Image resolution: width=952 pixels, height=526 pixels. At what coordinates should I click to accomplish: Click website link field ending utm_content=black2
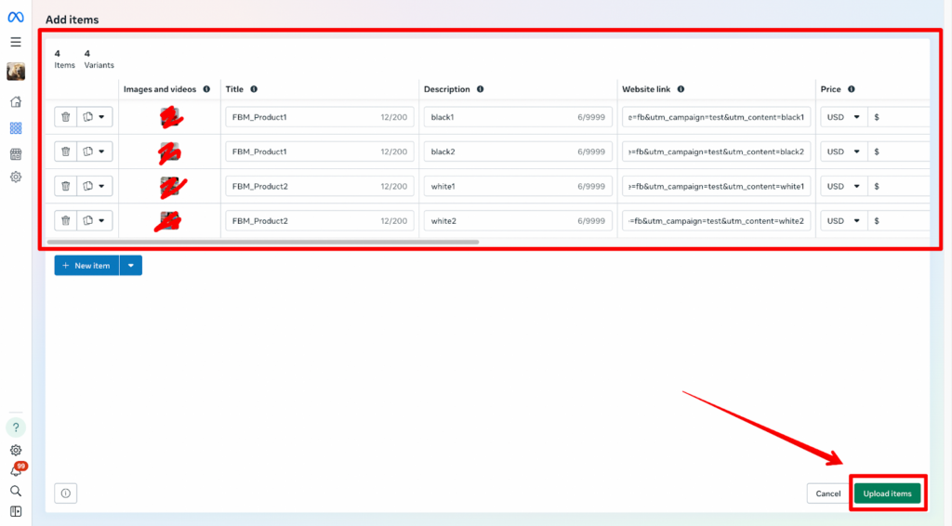[x=717, y=151]
